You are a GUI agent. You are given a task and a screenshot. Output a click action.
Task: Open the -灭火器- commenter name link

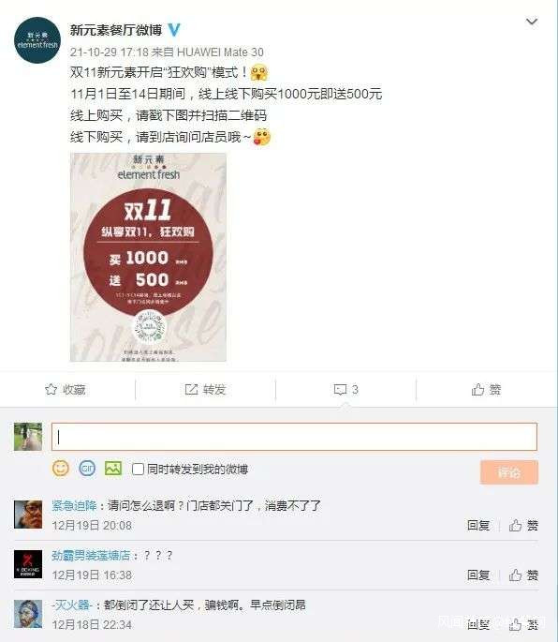click(x=72, y=605)
